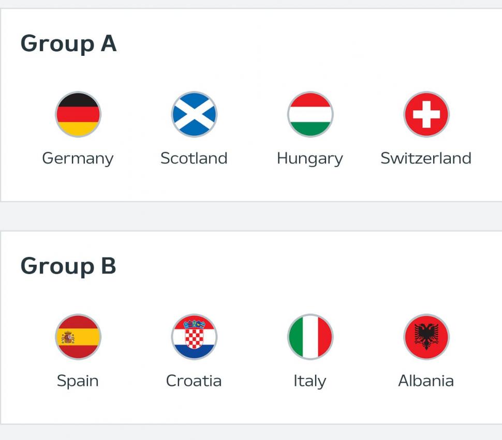Viewport: 502px width, 440px height.
Task: Open the Scotland team page
Action: click(x=194, y=158)
